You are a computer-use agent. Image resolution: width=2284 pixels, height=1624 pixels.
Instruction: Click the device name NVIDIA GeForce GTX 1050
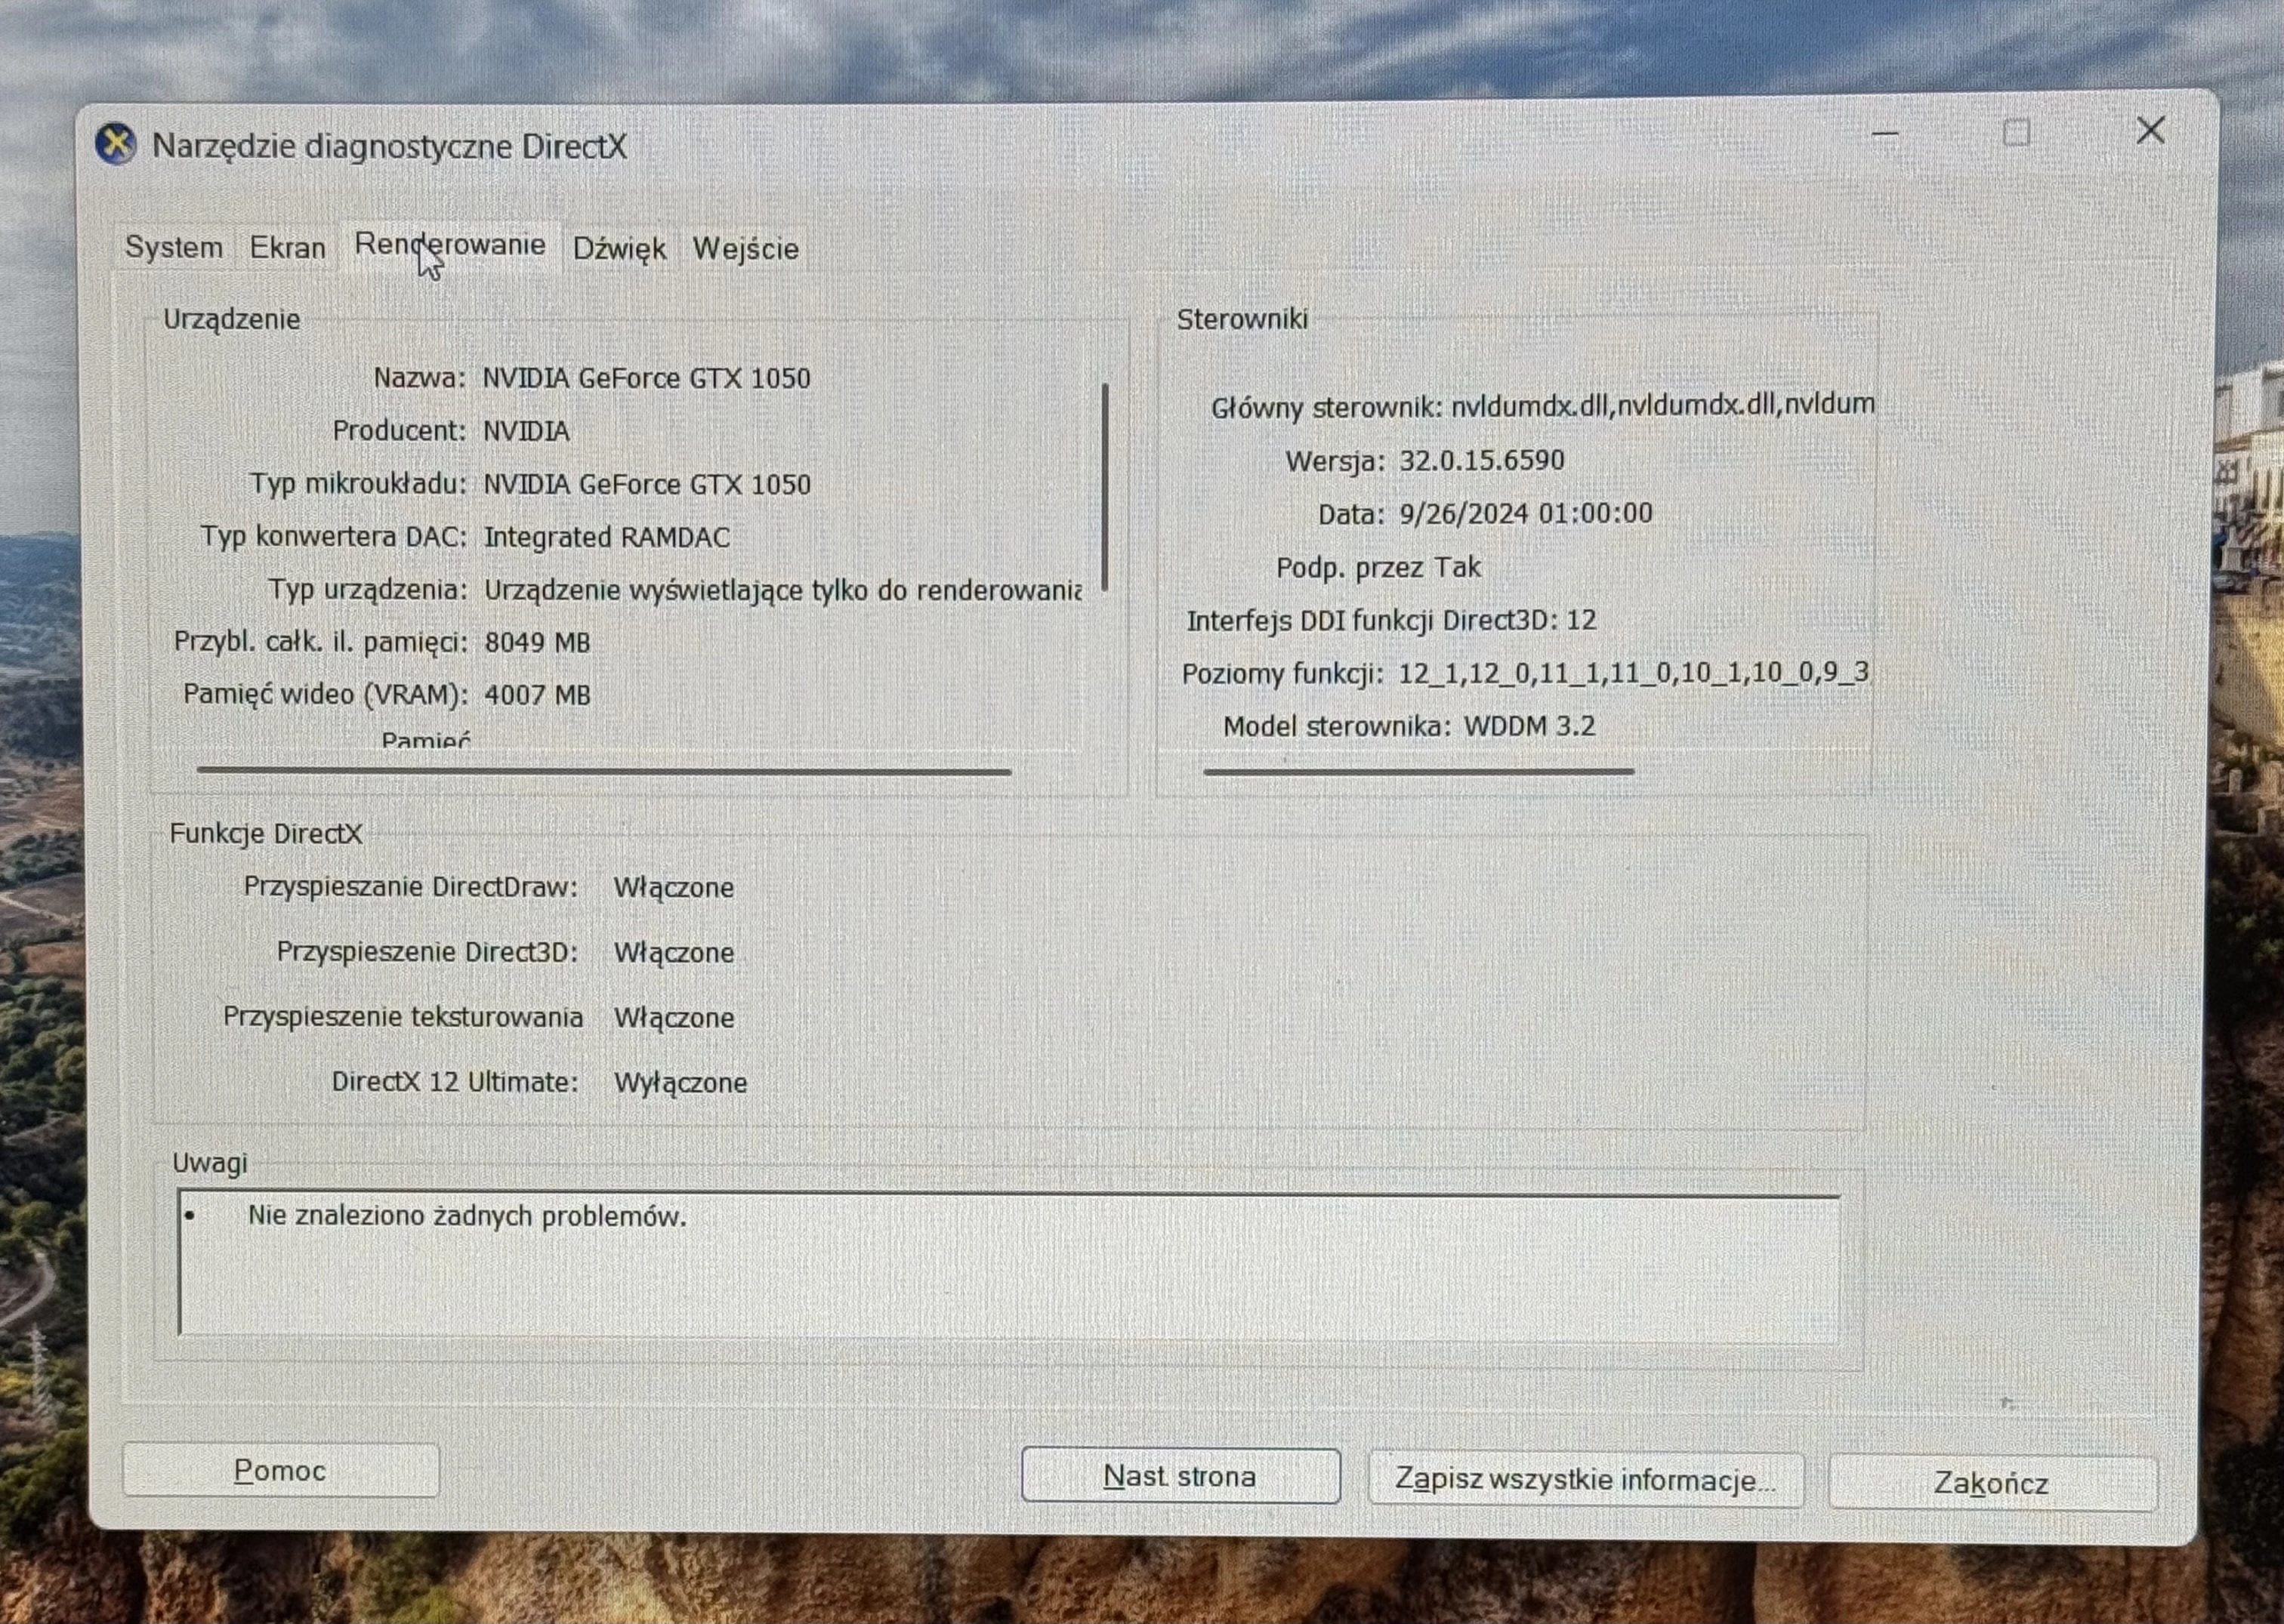(647, 378)
